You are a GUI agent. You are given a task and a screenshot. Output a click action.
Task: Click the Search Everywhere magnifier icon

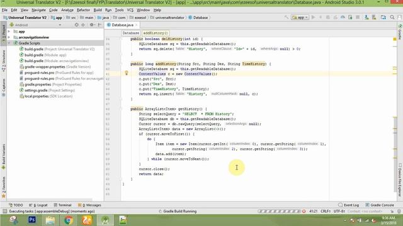392,18
